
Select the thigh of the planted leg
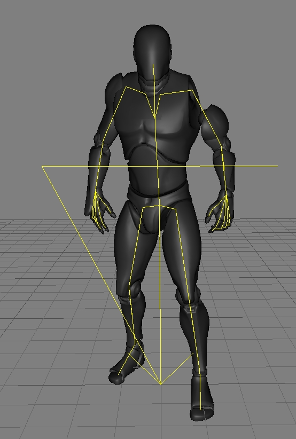pos(183,249)
